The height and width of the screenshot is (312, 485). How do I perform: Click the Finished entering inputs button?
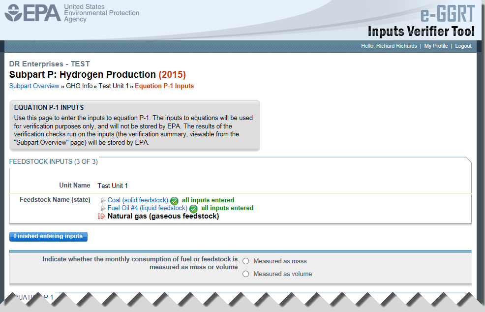coord(49,237)
